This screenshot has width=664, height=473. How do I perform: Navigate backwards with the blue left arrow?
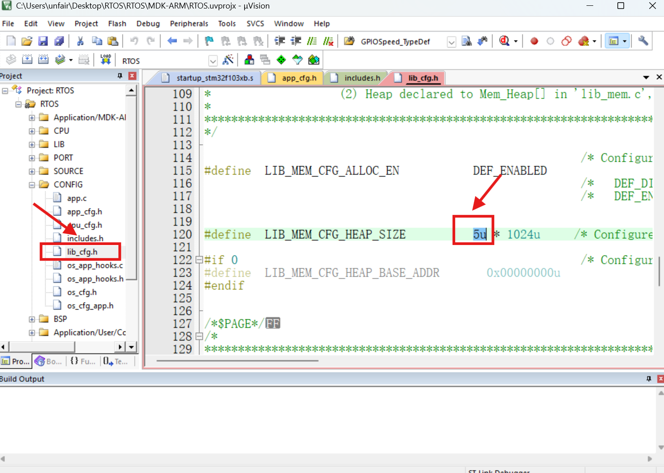[x=172, y=41]
